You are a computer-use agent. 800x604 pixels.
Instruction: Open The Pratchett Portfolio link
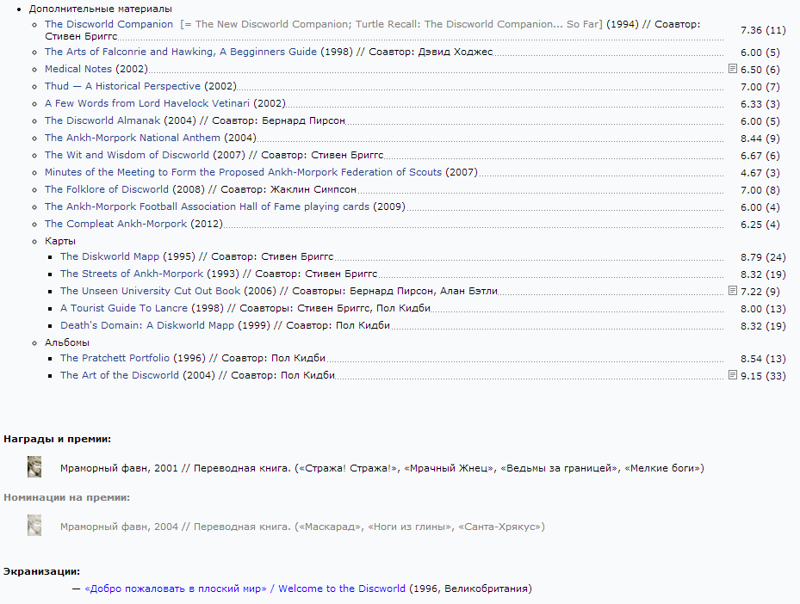(x=115, y=358)
